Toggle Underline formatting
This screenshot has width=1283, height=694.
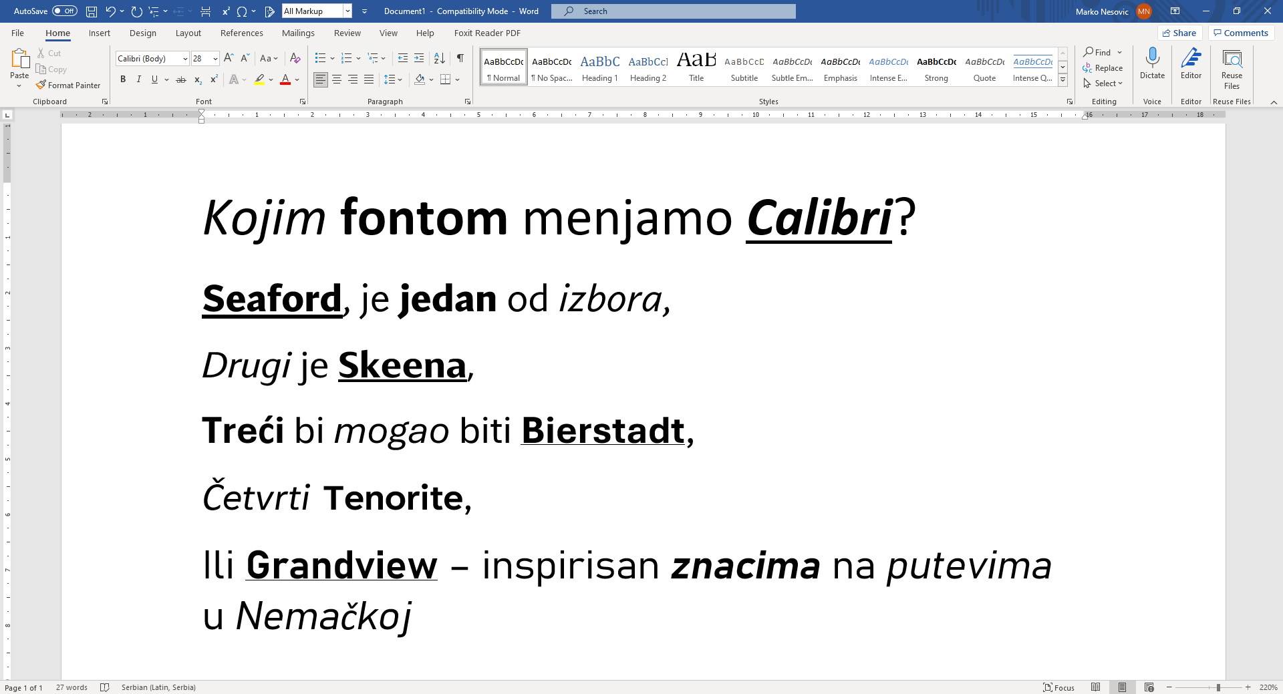pyautogui.click(x=154, y=79)
